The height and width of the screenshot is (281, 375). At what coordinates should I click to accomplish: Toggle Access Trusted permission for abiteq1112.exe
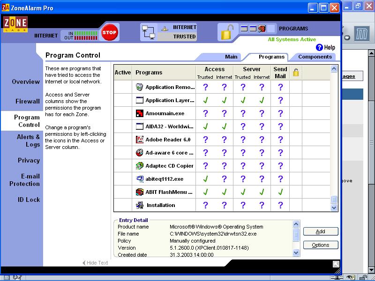coord(205,179)
